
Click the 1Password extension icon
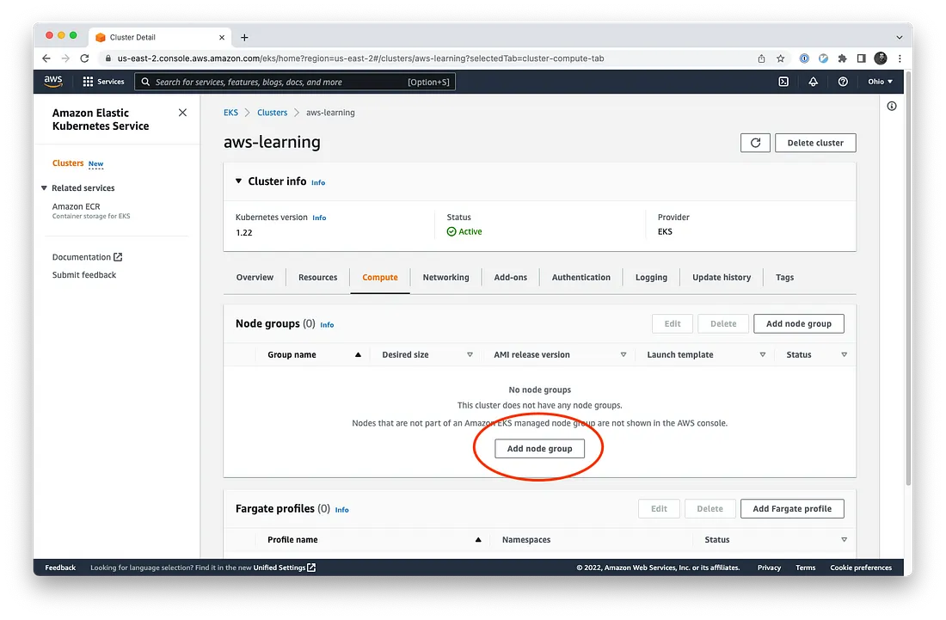coord(803,58)
